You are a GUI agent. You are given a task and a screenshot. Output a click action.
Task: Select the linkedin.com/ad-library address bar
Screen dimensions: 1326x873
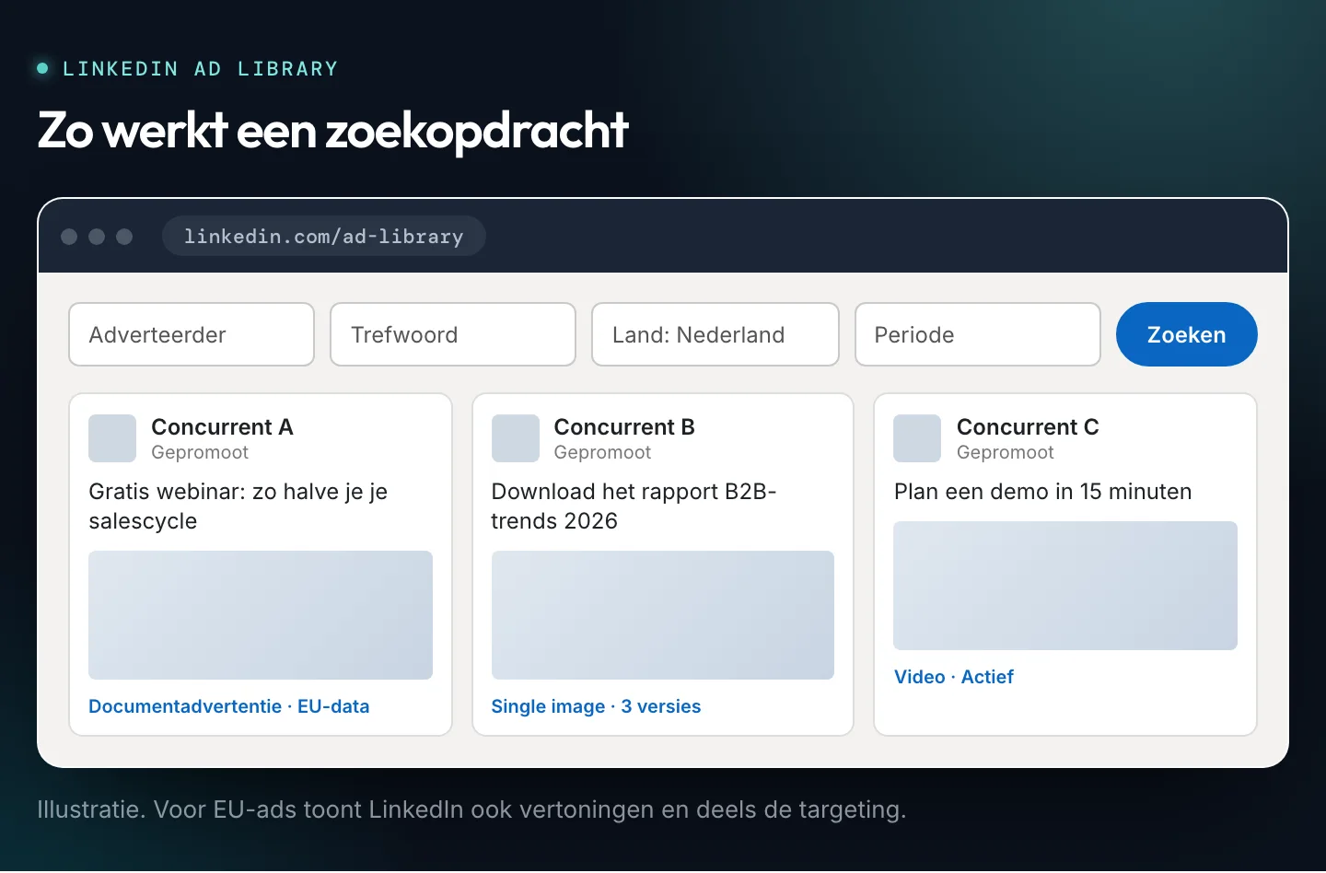tap(324, 236)
